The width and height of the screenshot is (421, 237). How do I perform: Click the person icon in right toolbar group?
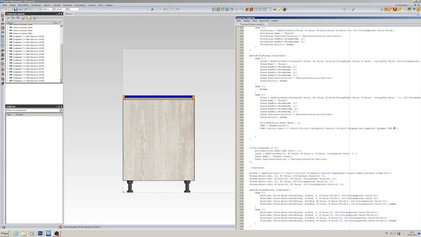click(x=382, y=9)
